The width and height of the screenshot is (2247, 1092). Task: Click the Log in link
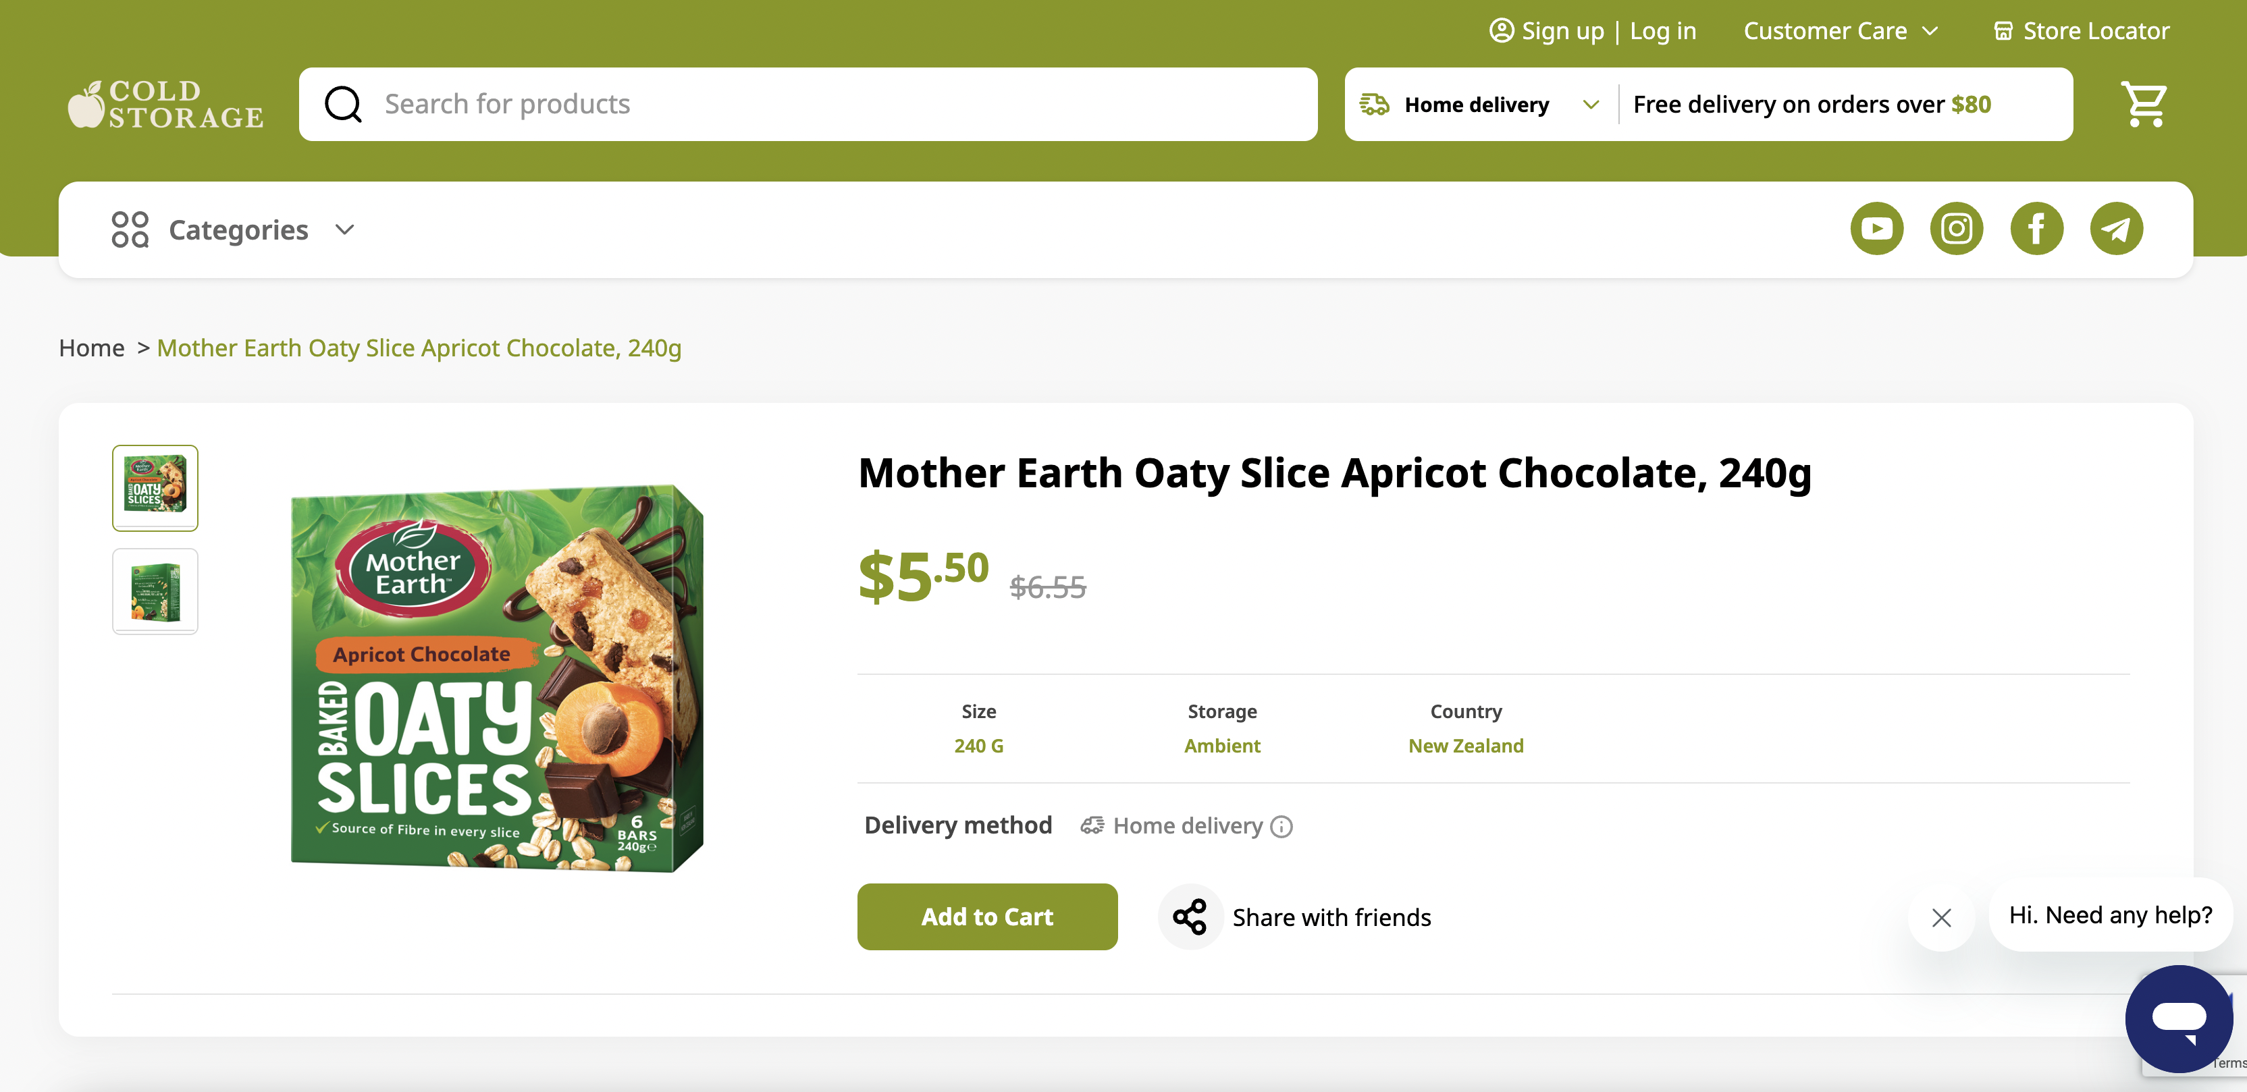click(1662, 32)
